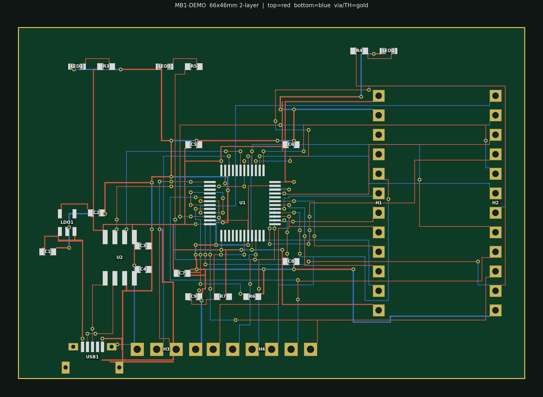Click the LDO1 regulator label

click(67, 222)
